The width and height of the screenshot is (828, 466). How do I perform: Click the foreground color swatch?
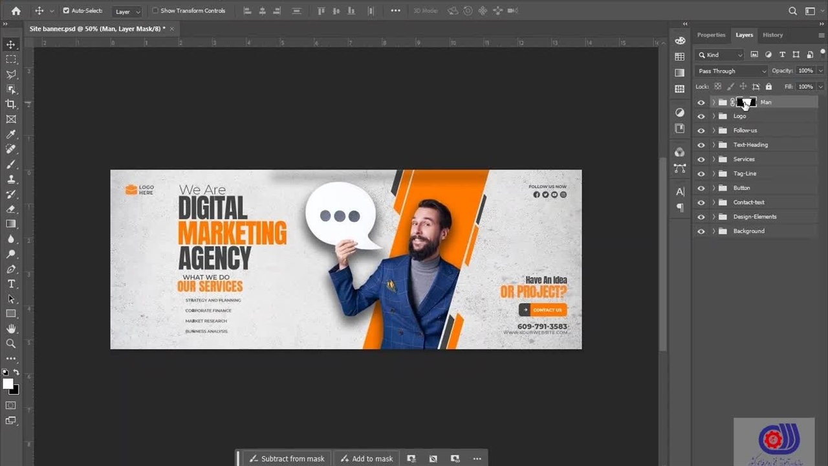(x=8, y=384)
